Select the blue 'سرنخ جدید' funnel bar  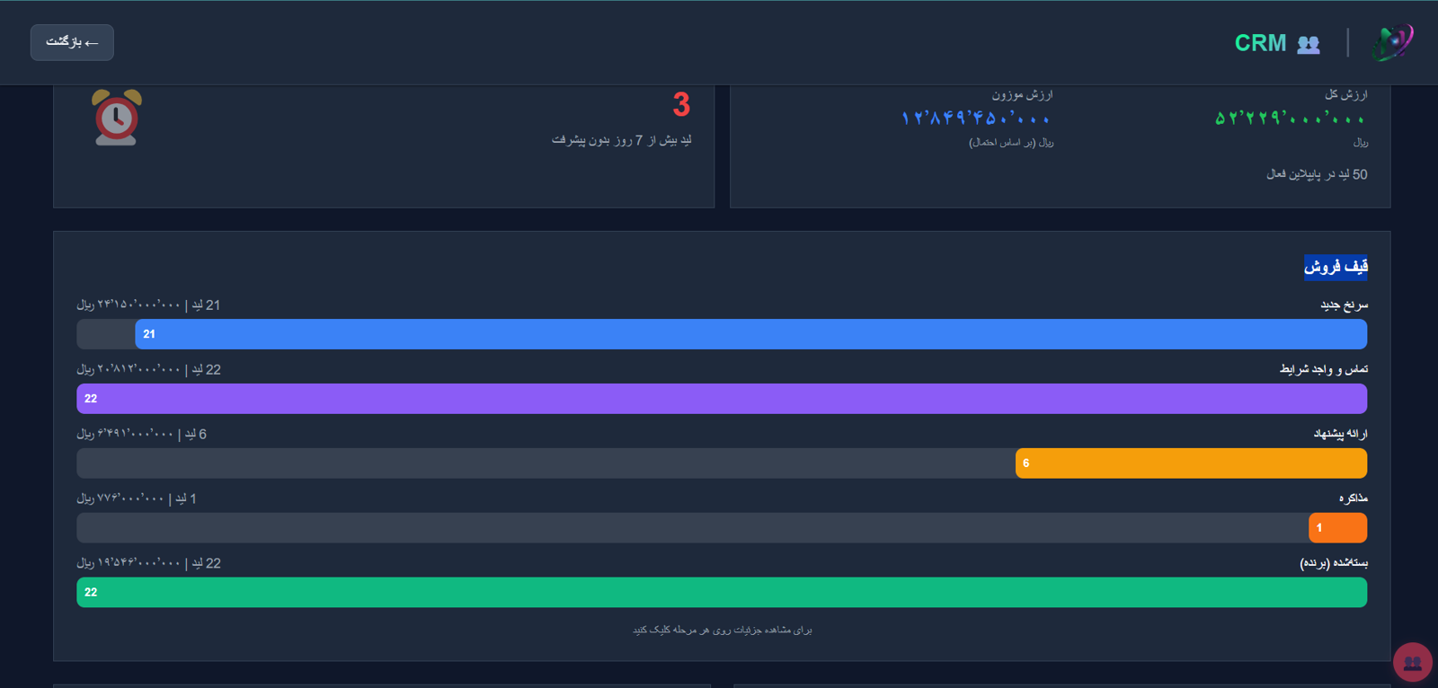point(751,334)
